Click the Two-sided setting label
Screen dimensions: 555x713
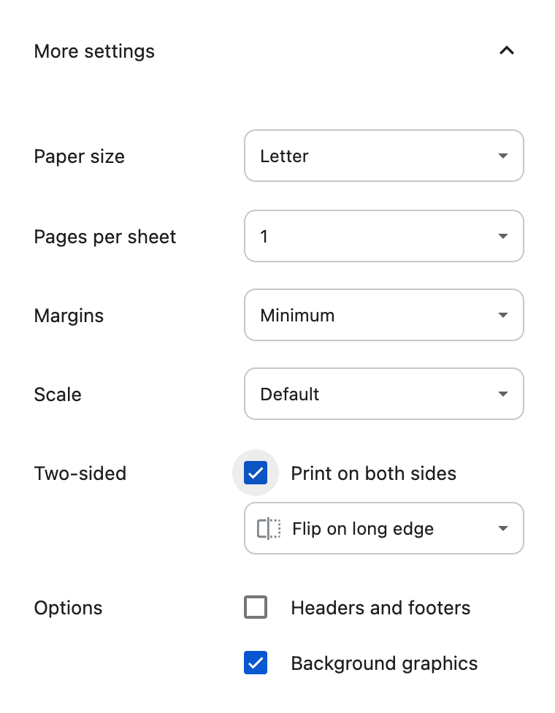tap(80, 473)
